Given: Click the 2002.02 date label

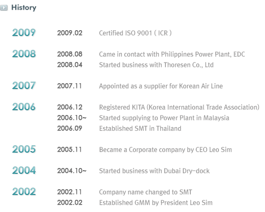Looking at the screenshot, I should tap(70, 202).
